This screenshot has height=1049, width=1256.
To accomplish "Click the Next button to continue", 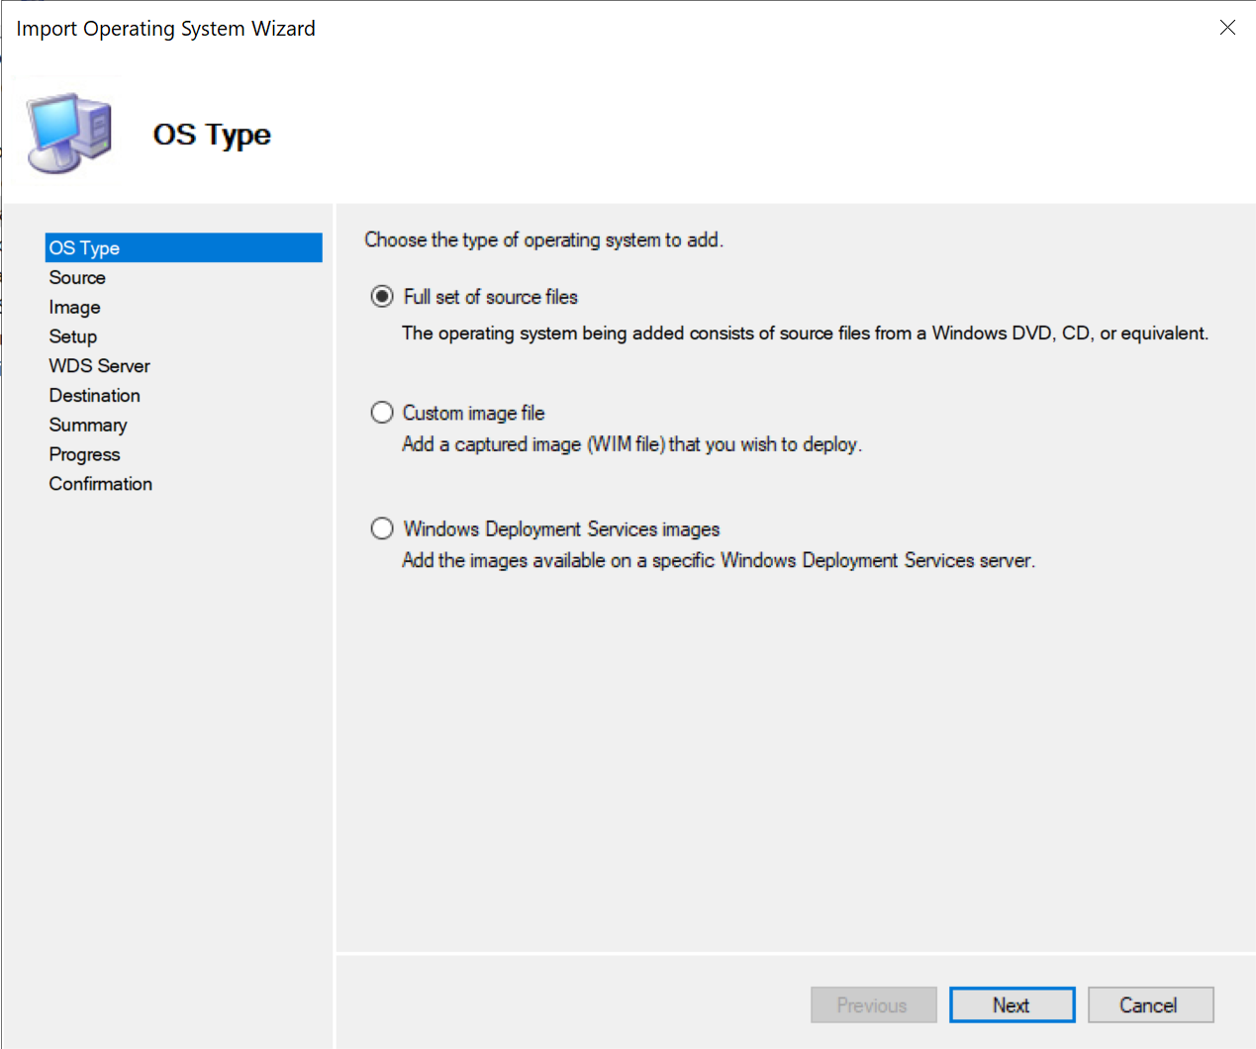I will (x=1012, y=1003).
